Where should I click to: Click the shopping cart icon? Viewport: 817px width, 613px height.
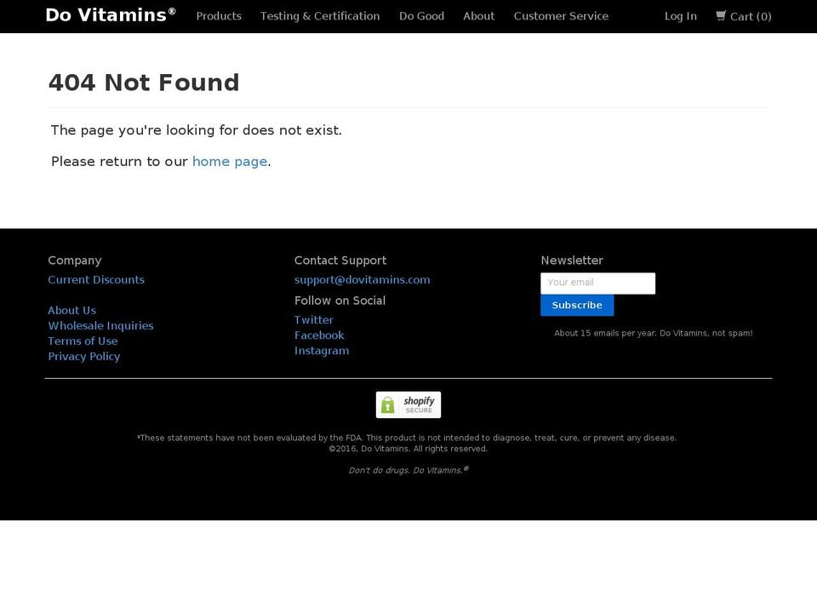721,15
